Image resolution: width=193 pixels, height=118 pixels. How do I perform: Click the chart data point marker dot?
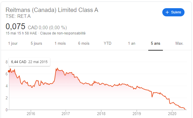click(x=9, y=71)
